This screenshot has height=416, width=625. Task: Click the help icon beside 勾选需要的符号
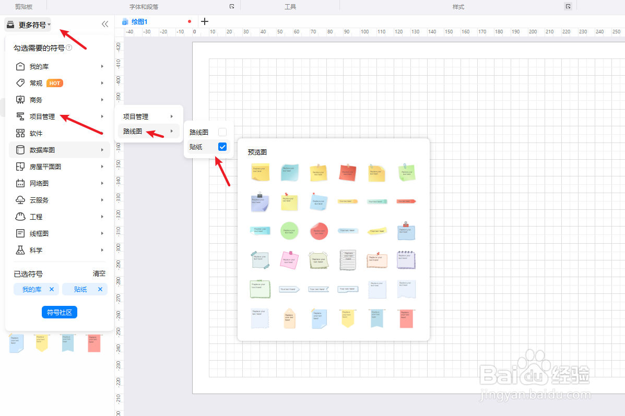(x=69, y=48)
